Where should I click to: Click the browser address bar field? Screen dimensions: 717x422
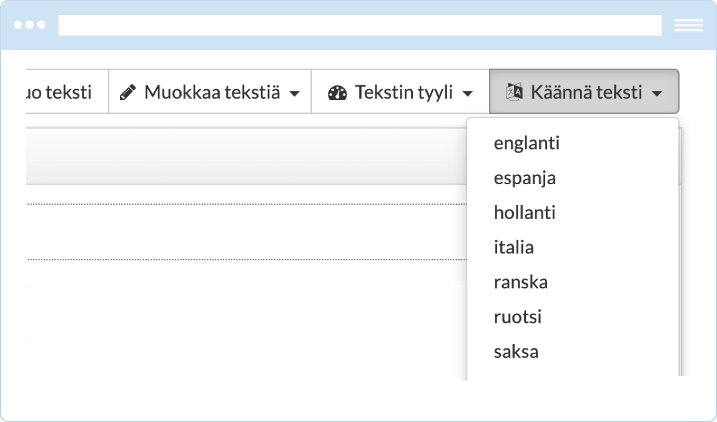click(359, 26)
